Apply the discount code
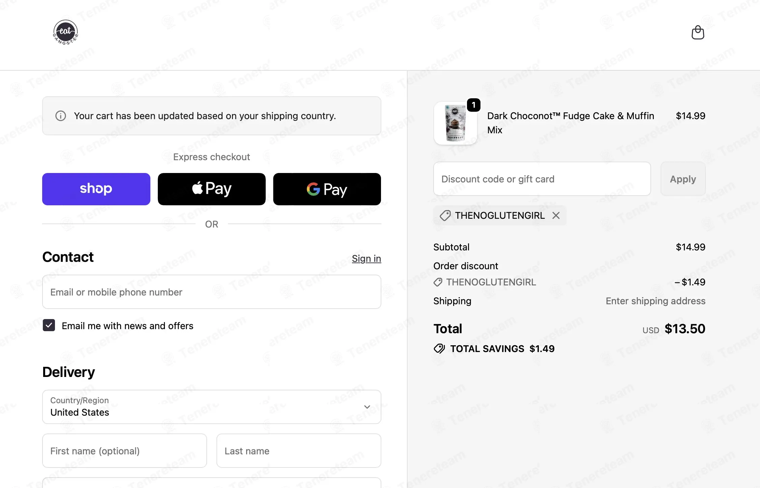 point(683,179)
